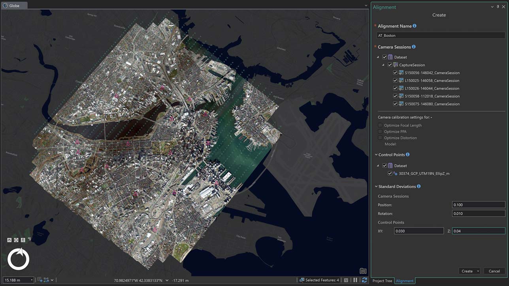
Task: Click the Standard Deviations info icon
Action: click(419, 187)
